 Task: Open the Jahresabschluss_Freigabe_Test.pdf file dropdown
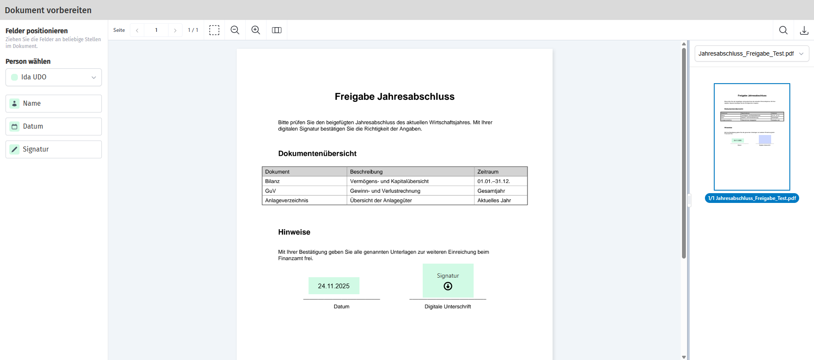[x=752, y=54]
